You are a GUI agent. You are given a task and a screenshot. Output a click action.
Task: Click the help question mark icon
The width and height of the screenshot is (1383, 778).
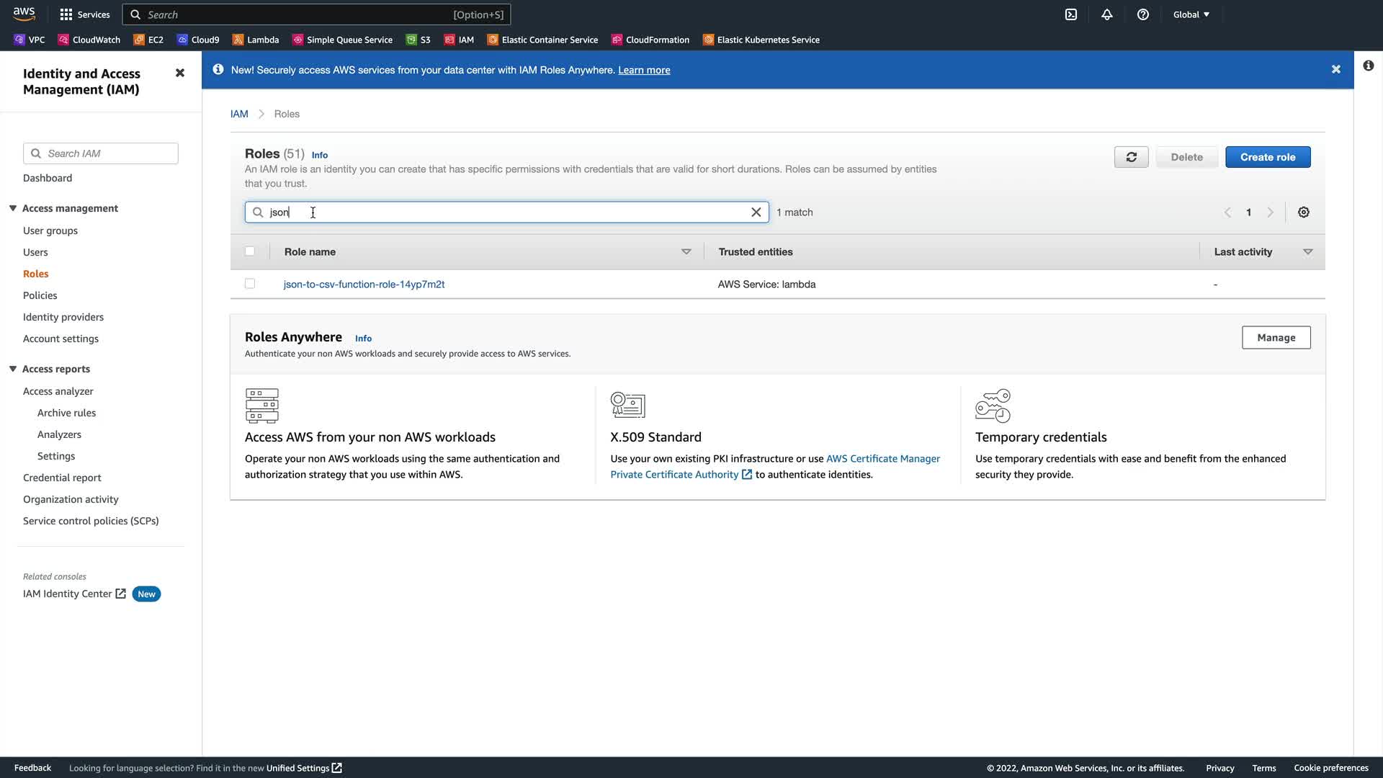1143,14
